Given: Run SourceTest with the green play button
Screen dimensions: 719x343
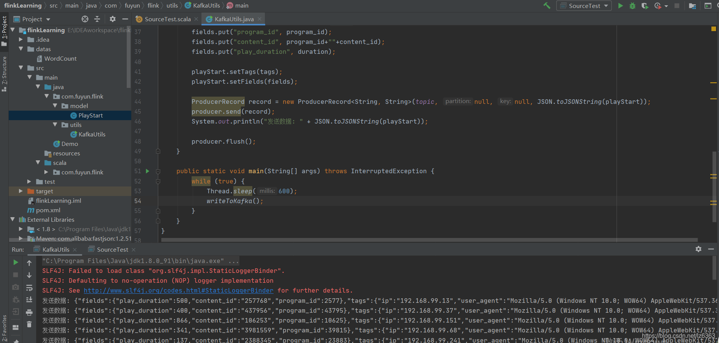Looking at the screenshot, I should pos(620,6).
